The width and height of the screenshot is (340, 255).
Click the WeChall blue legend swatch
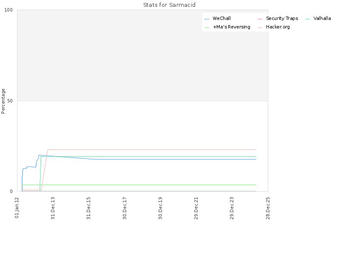207,19
